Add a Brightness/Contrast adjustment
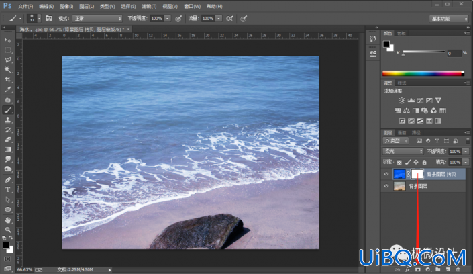 coord(401,101)
